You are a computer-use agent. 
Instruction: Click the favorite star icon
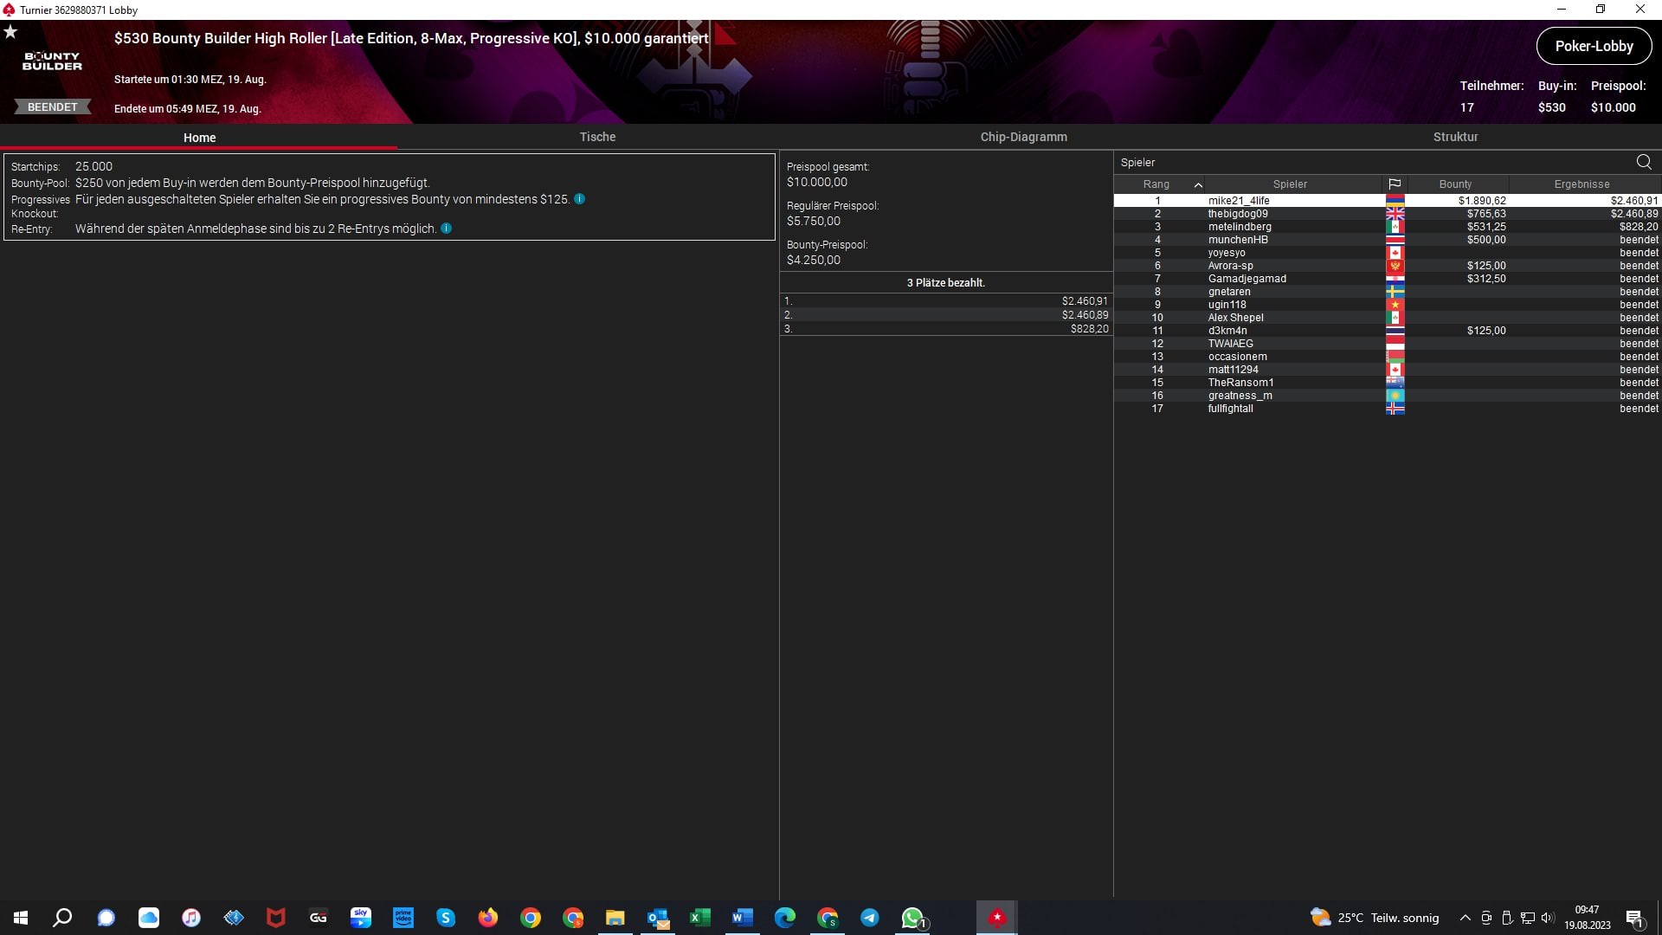pos(10,32)
